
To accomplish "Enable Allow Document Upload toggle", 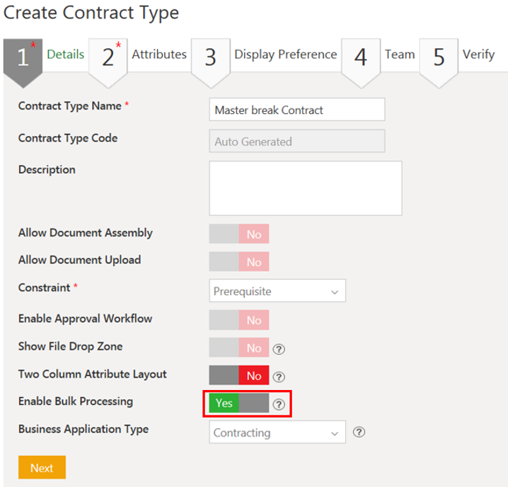I will pyautogui.click(x=238, y=262).
